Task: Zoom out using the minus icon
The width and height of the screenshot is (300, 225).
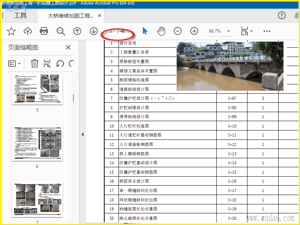Action: (x=178, y=31)
